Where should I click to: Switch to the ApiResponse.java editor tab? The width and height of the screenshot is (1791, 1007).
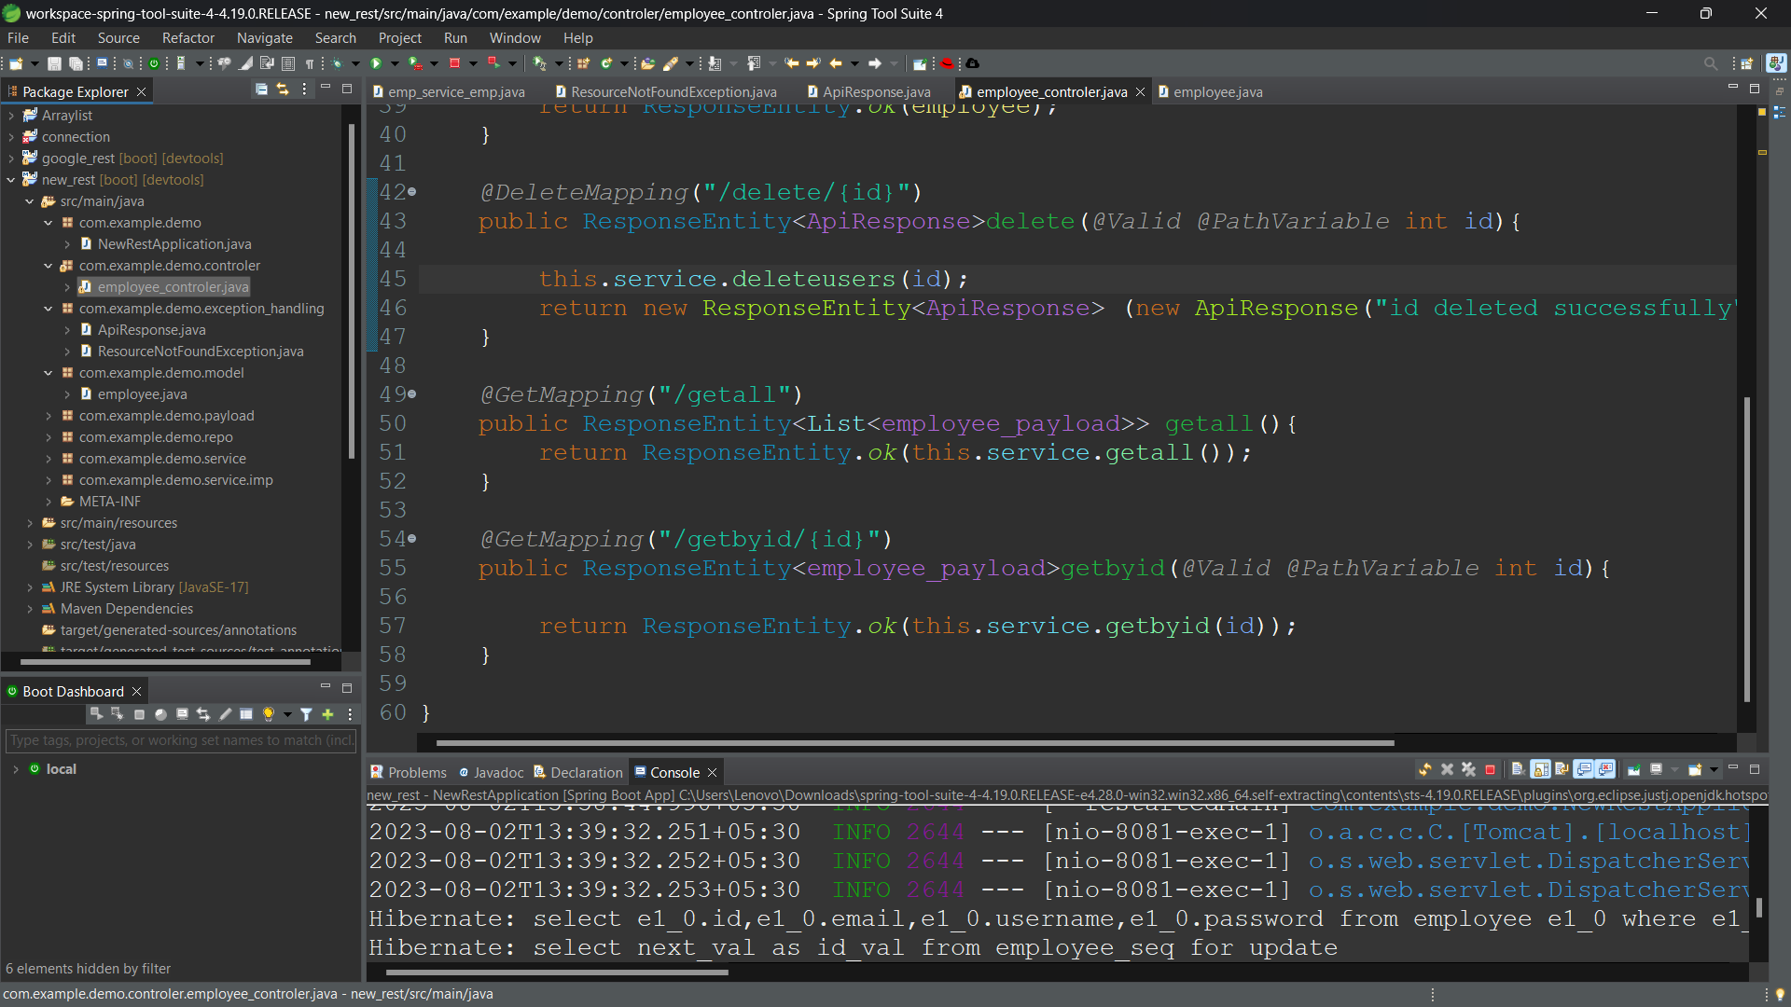[x=875, y=91]
